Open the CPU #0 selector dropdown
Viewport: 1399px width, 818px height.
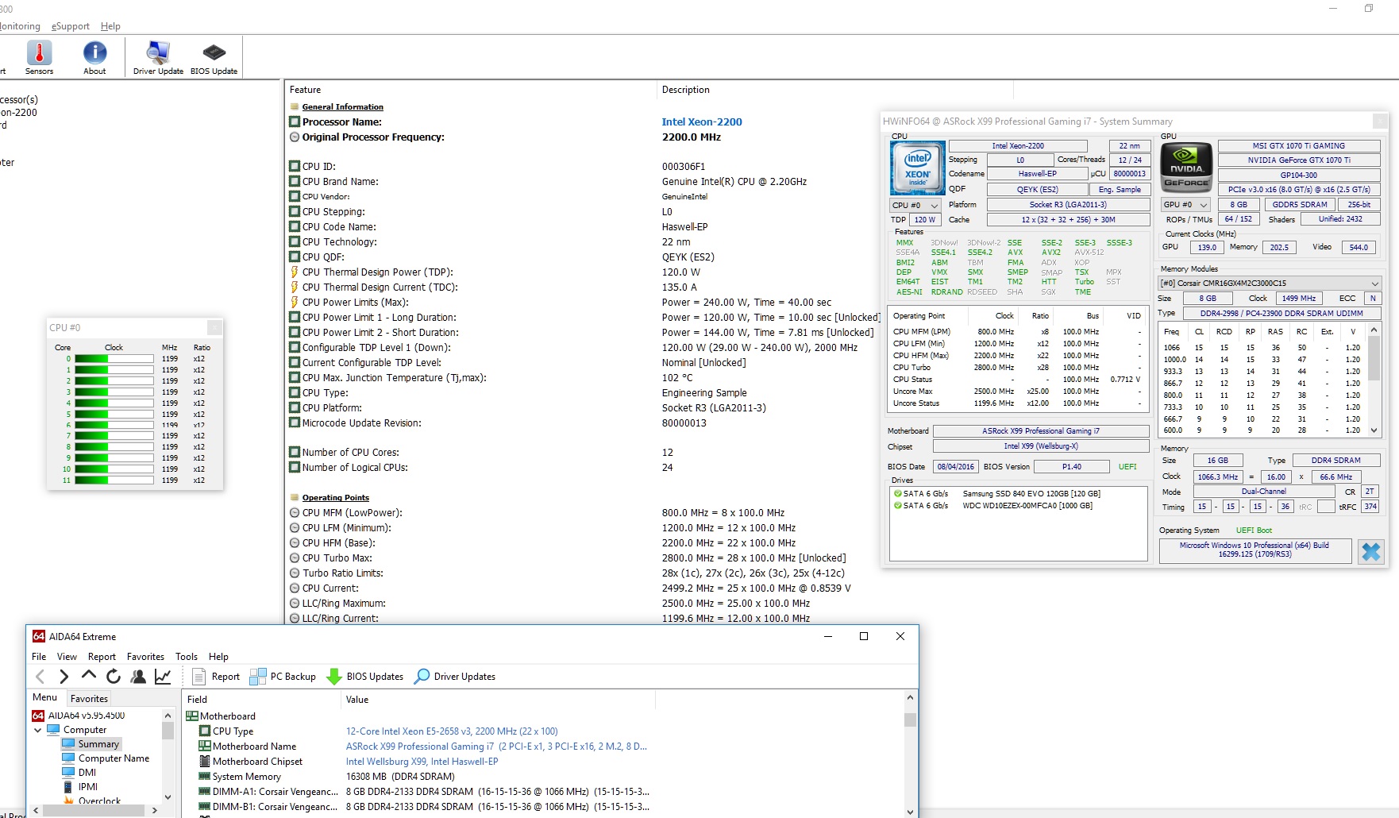915,206
